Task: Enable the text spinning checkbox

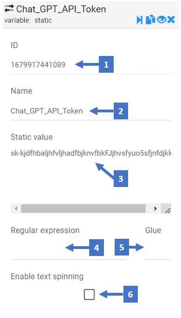Action: coord(89,295)
